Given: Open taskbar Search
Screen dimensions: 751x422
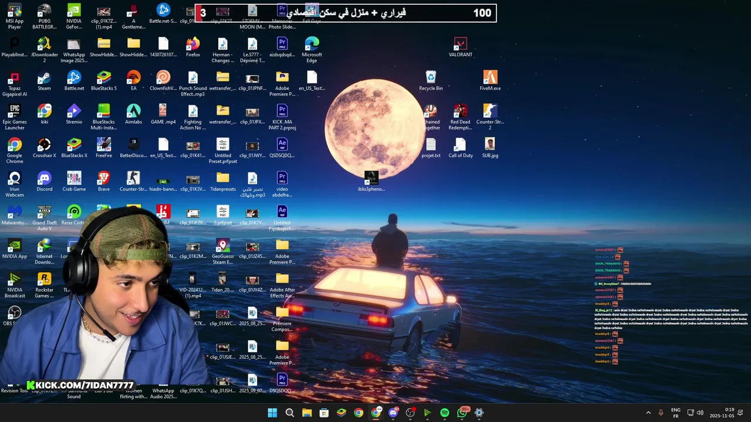Looking at the screenshot, I should (289, 413).
